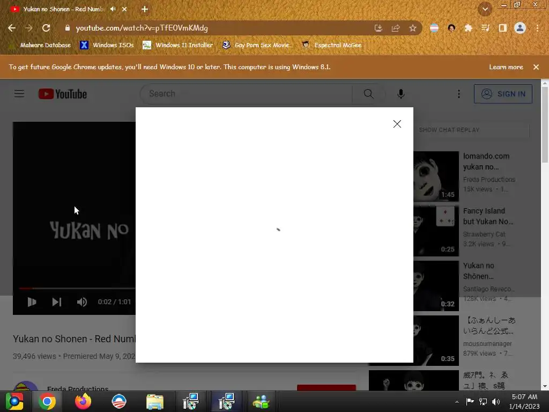This screenshot has height=412, width=549.
Task: Open YouTube hamburger guide menu
Action: tap(19, 94)
